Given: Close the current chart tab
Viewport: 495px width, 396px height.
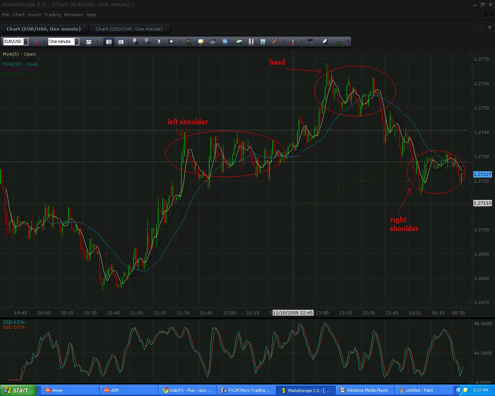Looking at the screenshot, I should pyautogui.click(x=490, y=27).
